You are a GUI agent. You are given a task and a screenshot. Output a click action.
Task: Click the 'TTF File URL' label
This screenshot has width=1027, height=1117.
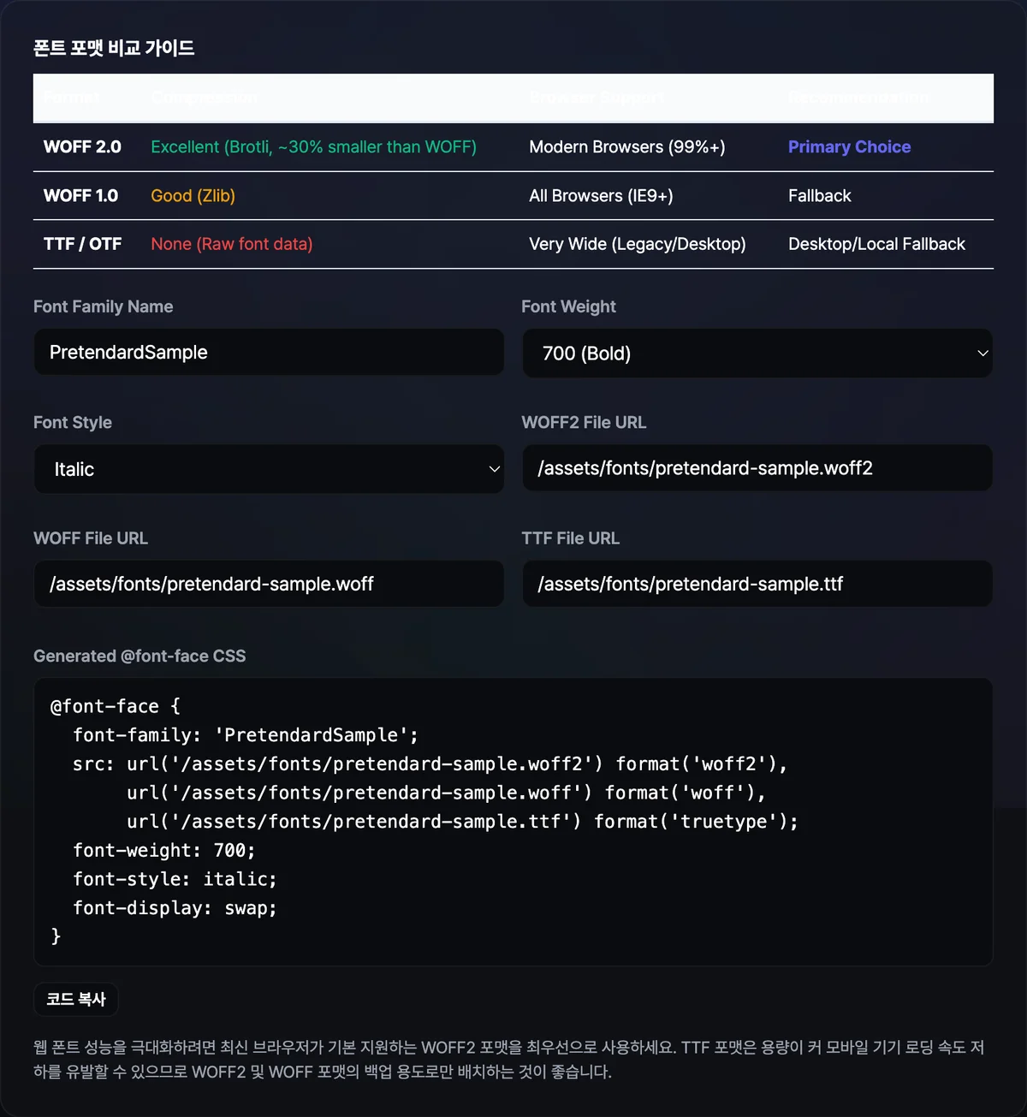(570, 538)
